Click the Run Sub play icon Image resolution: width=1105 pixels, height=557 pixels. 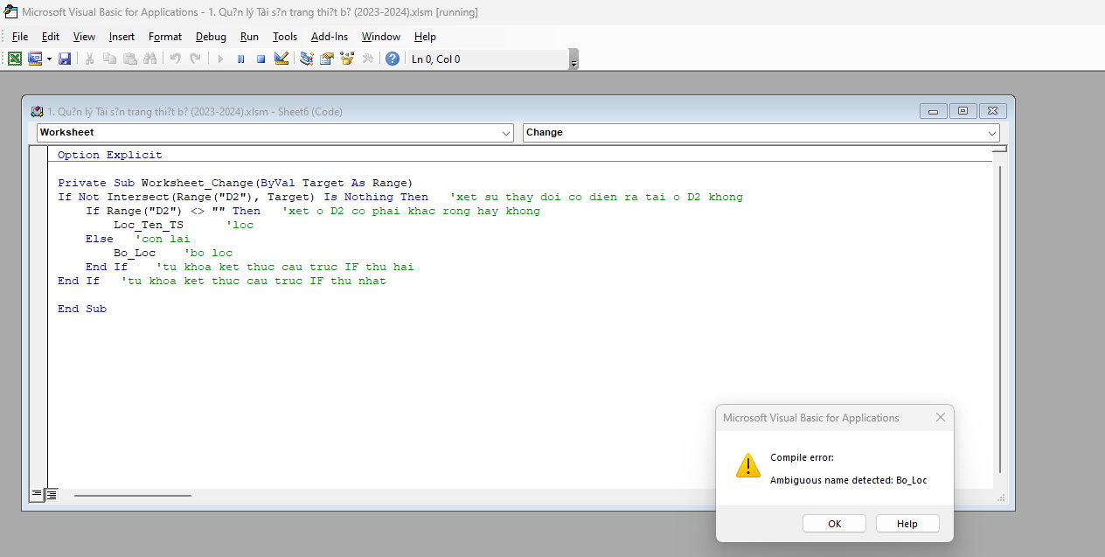point(220,59)
